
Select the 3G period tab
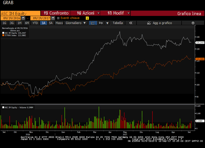[12, 23]
